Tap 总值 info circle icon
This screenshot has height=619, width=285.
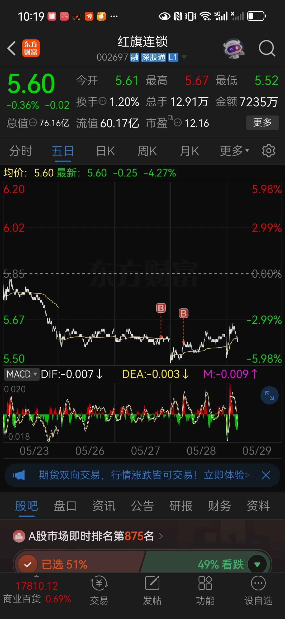point(33,122)
